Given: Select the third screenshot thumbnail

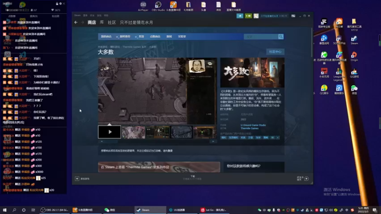Looking at the screenshot, I should pyautogui.click(x=157, y=132).
